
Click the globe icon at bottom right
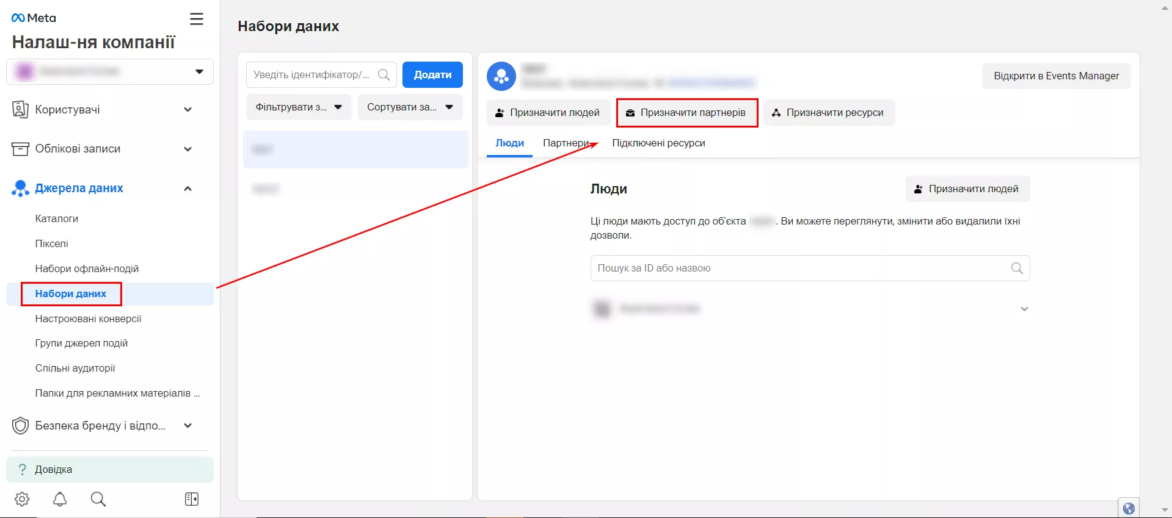(x=1129, y=508)
